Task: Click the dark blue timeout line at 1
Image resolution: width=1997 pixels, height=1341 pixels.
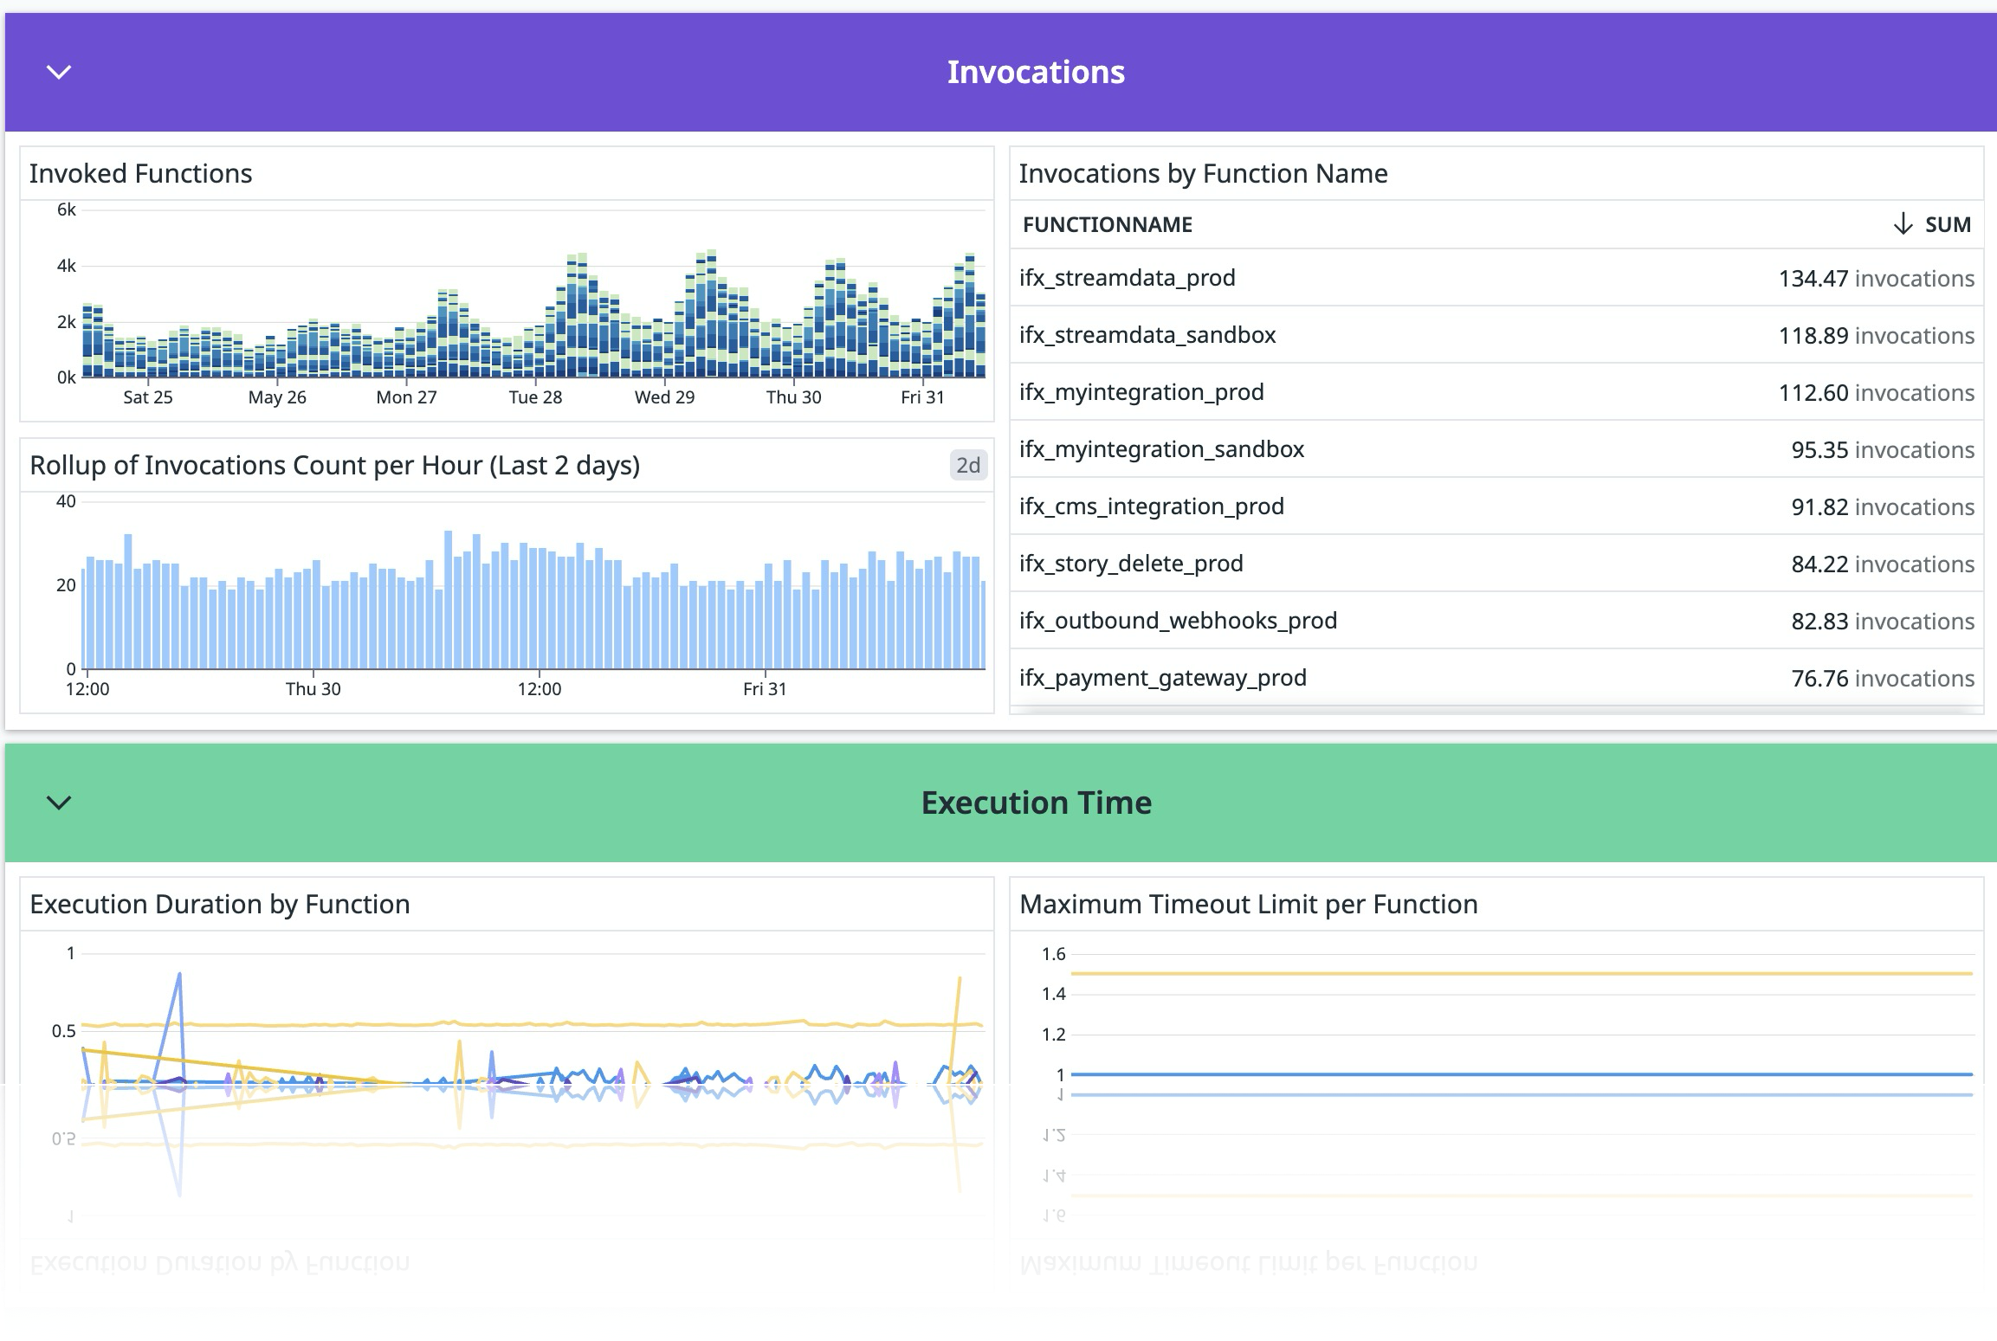Action: click(1522, 1074)
